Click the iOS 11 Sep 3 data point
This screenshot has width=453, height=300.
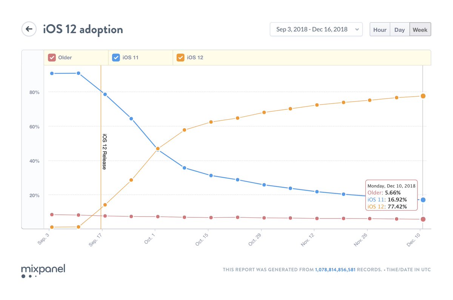[x=52, y=73]
